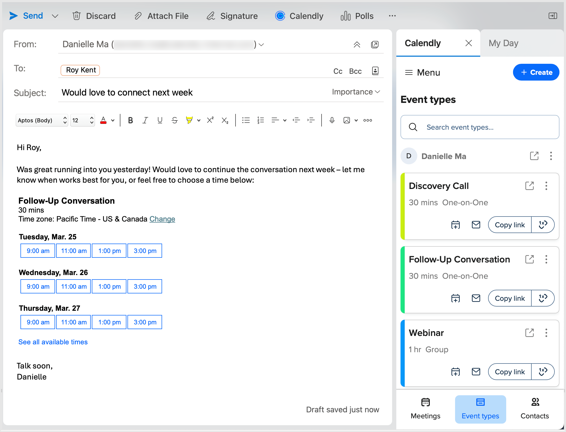The width and height of the screenshot is (566, 432).
Task: Expand the Send options arrow
Action: click(x=55, y=16)
